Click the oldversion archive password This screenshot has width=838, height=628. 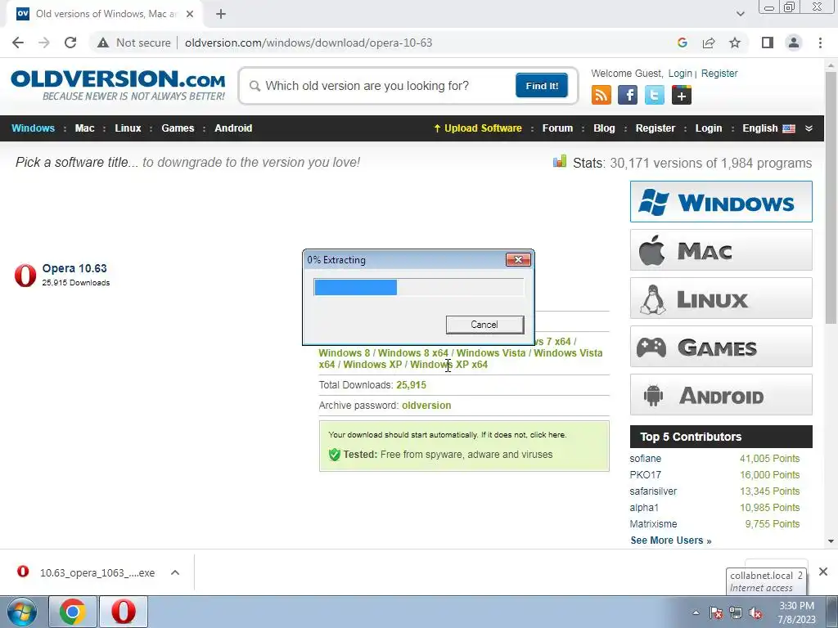click(x=426, y=406)
